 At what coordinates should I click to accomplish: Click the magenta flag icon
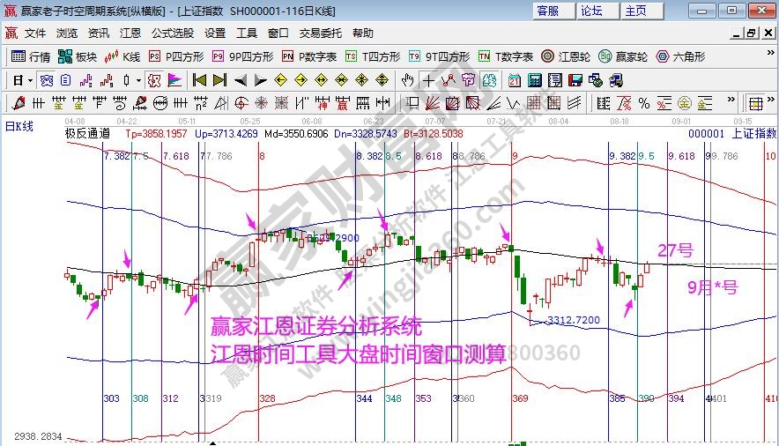point(174,80)
